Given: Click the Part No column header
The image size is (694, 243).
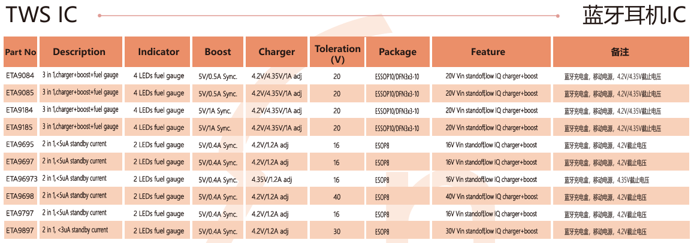Looking at the screenshot, I should [20, 52].
